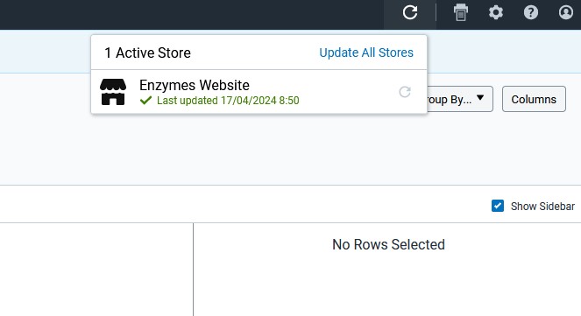Screen dimensions: 581x316
Task: Click the vertical sidebar divider line
Action: click(193, 270)
